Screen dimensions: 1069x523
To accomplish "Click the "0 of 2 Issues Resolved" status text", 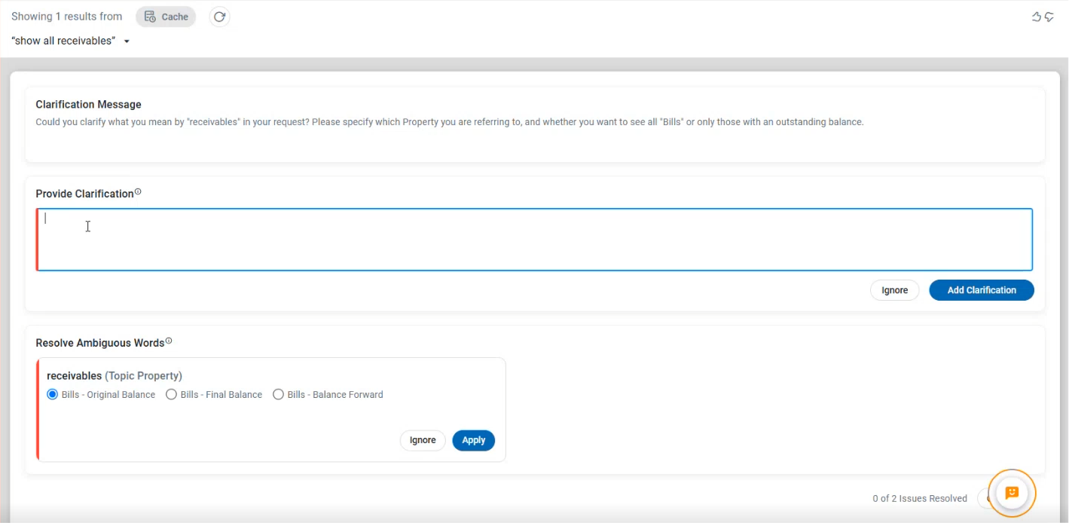I will (x=919, y=498).
